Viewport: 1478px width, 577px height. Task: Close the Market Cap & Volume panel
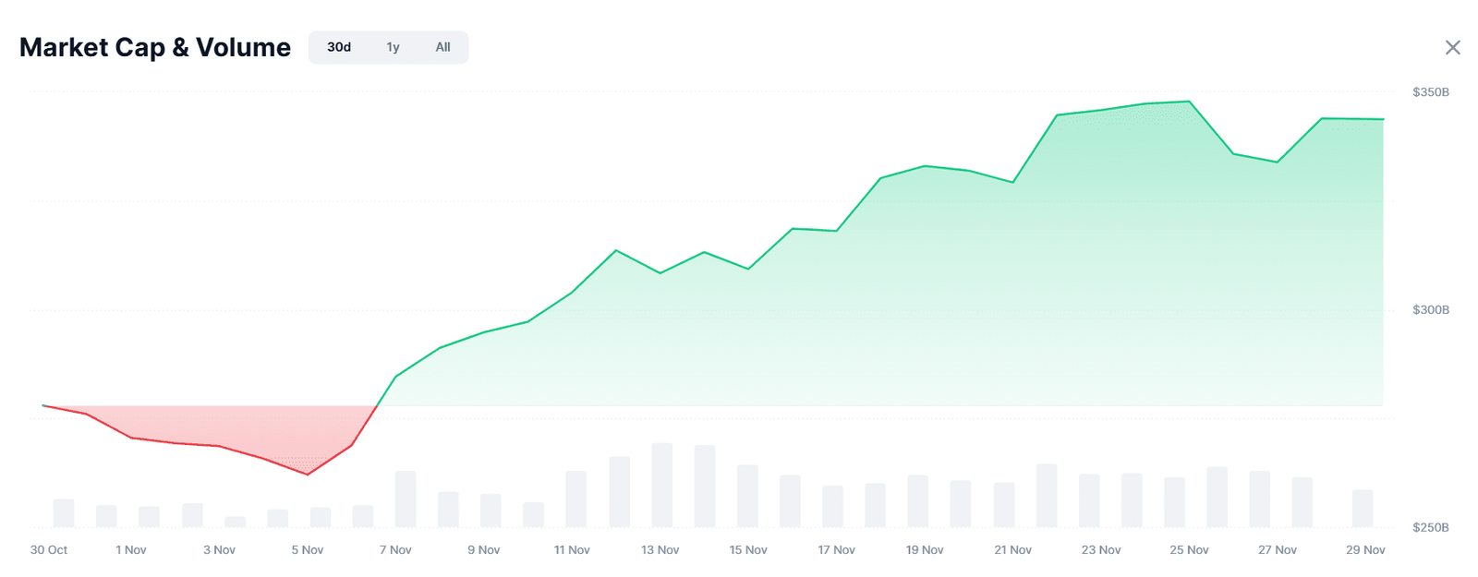click(x=1452, y=48)
